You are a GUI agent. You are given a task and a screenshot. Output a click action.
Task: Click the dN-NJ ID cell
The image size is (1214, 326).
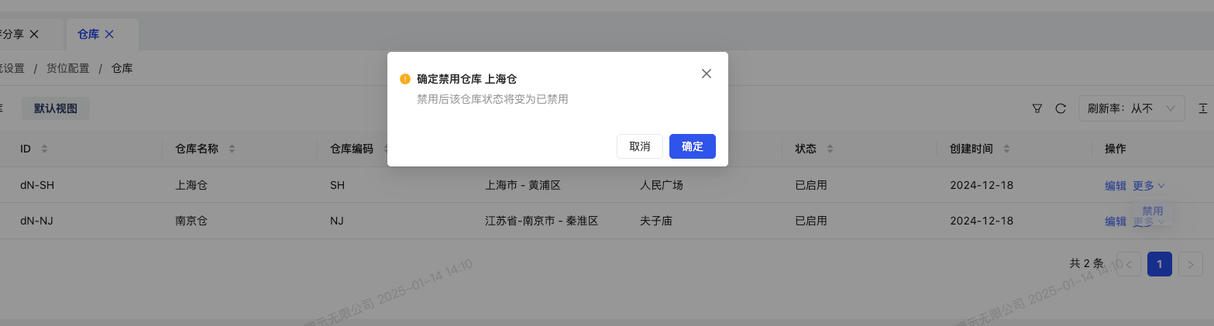36,221
